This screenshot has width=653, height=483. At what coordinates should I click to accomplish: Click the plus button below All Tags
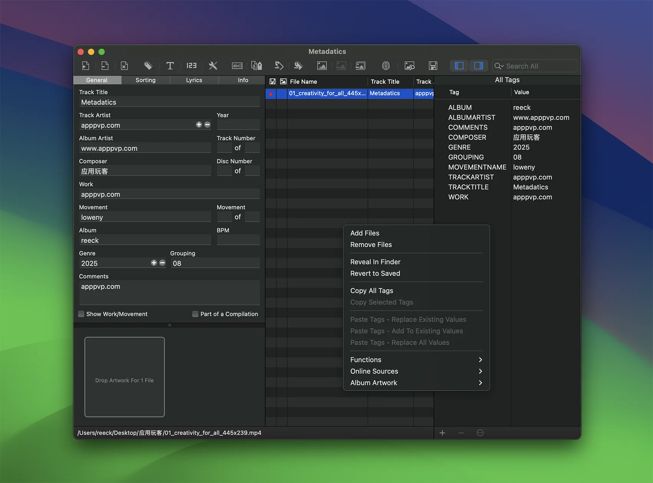[x=443, y=433]
